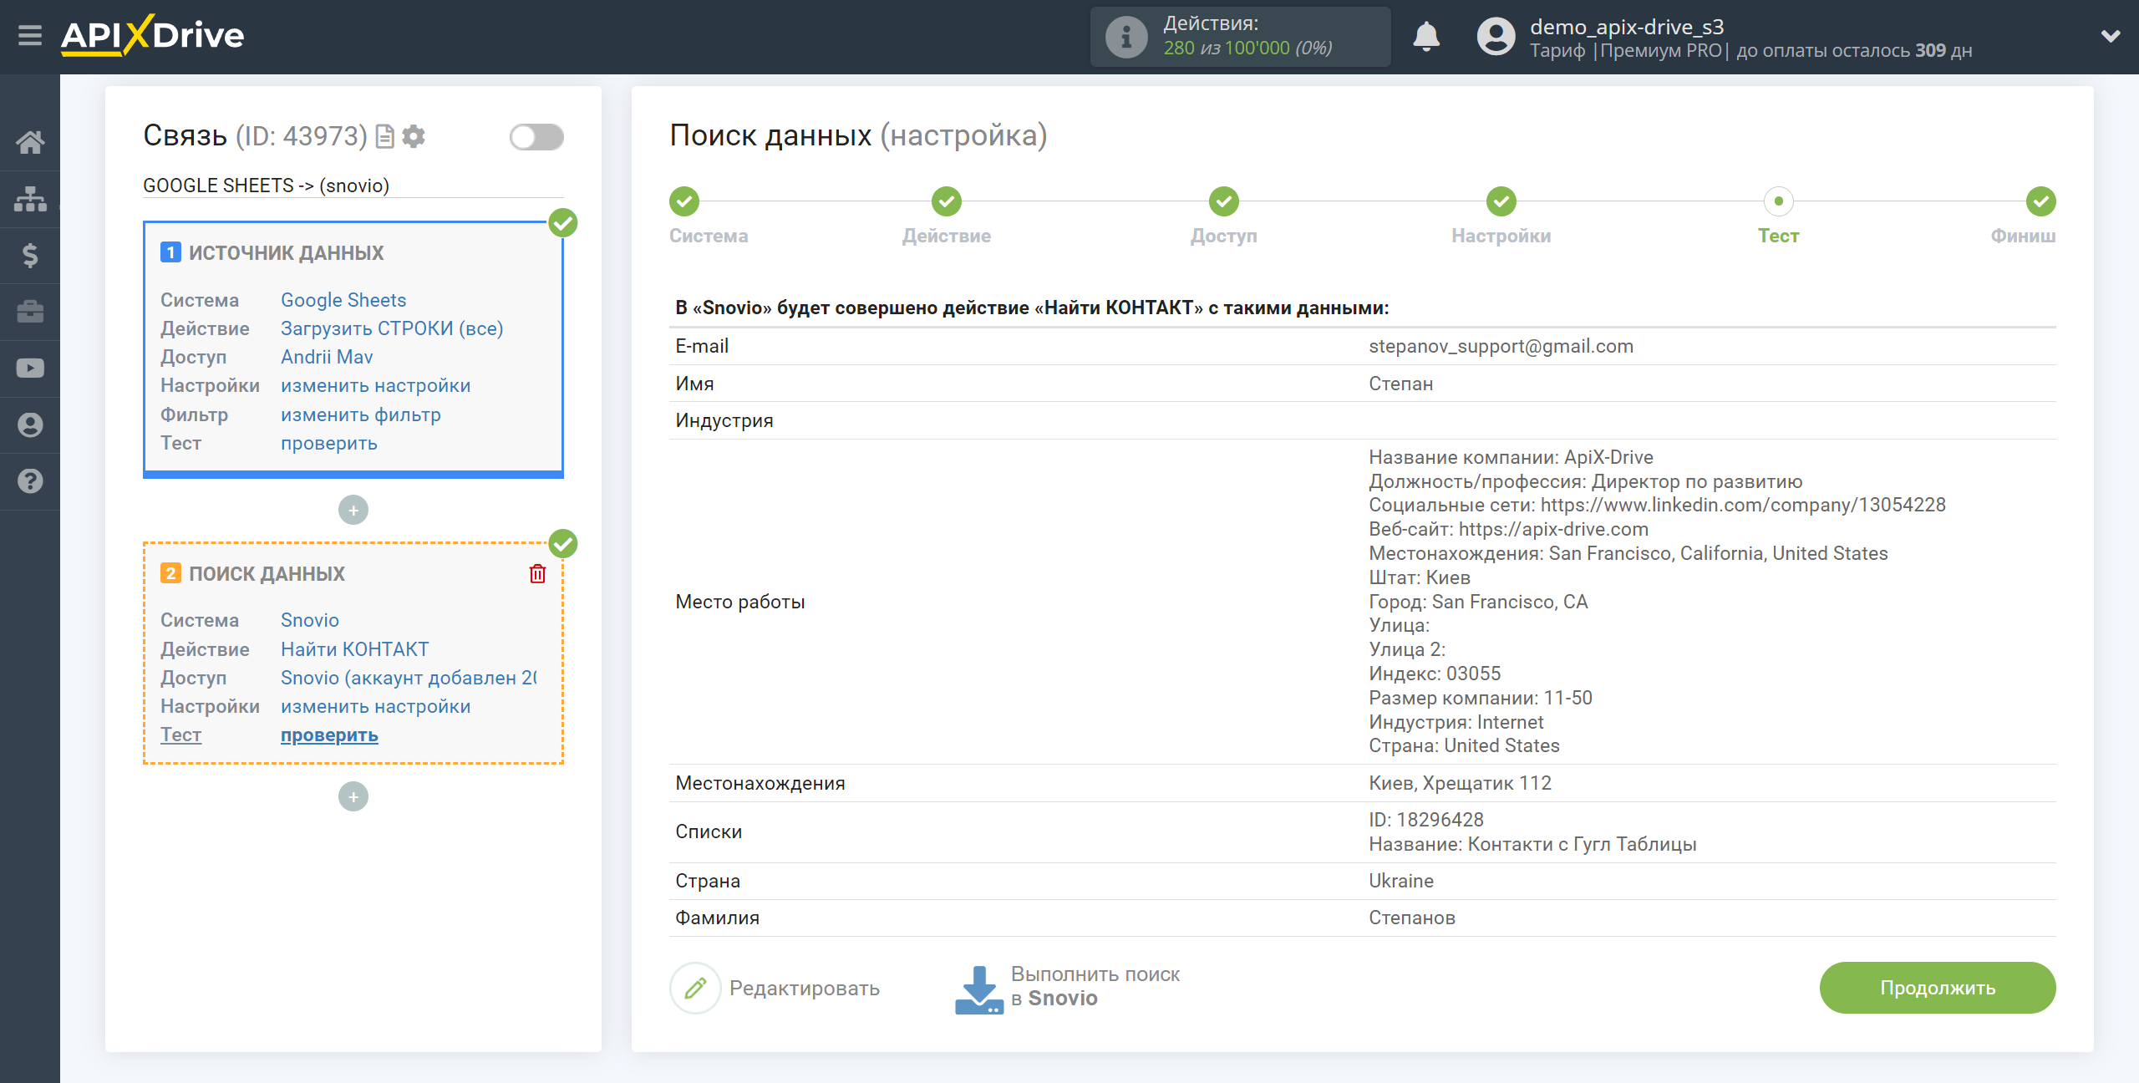Click изменить настройки in data source
Screen dimensions: 2139x1083
coord(376,385)
